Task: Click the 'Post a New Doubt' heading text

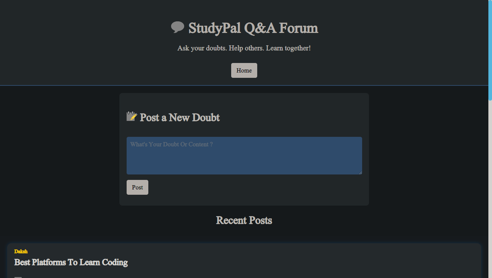Action: tap(180, 117)
